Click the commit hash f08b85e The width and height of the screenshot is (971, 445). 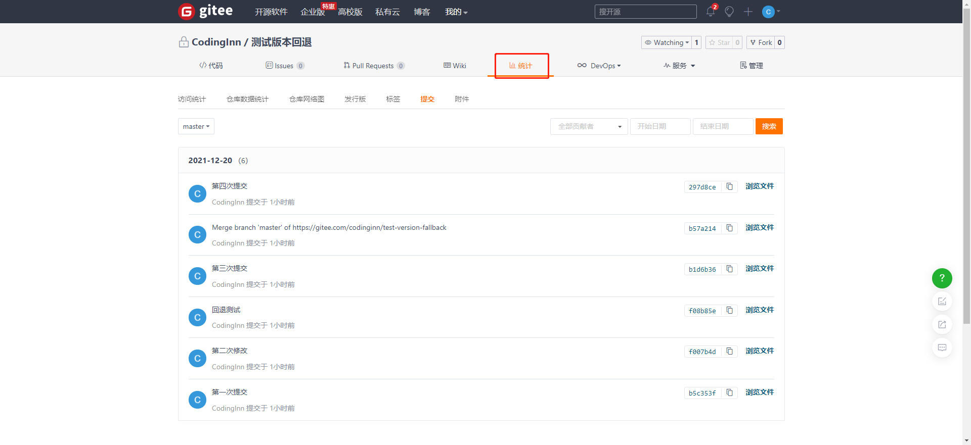702,311
